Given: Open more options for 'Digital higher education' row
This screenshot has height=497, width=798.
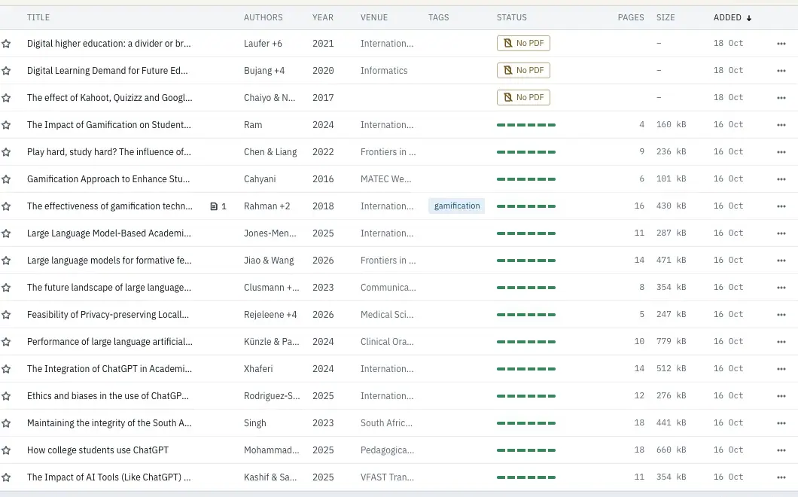Looking at the screenshot, I should [x=781, y=44].
